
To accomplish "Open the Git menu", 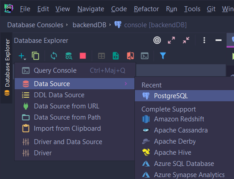I will (211, 9).
